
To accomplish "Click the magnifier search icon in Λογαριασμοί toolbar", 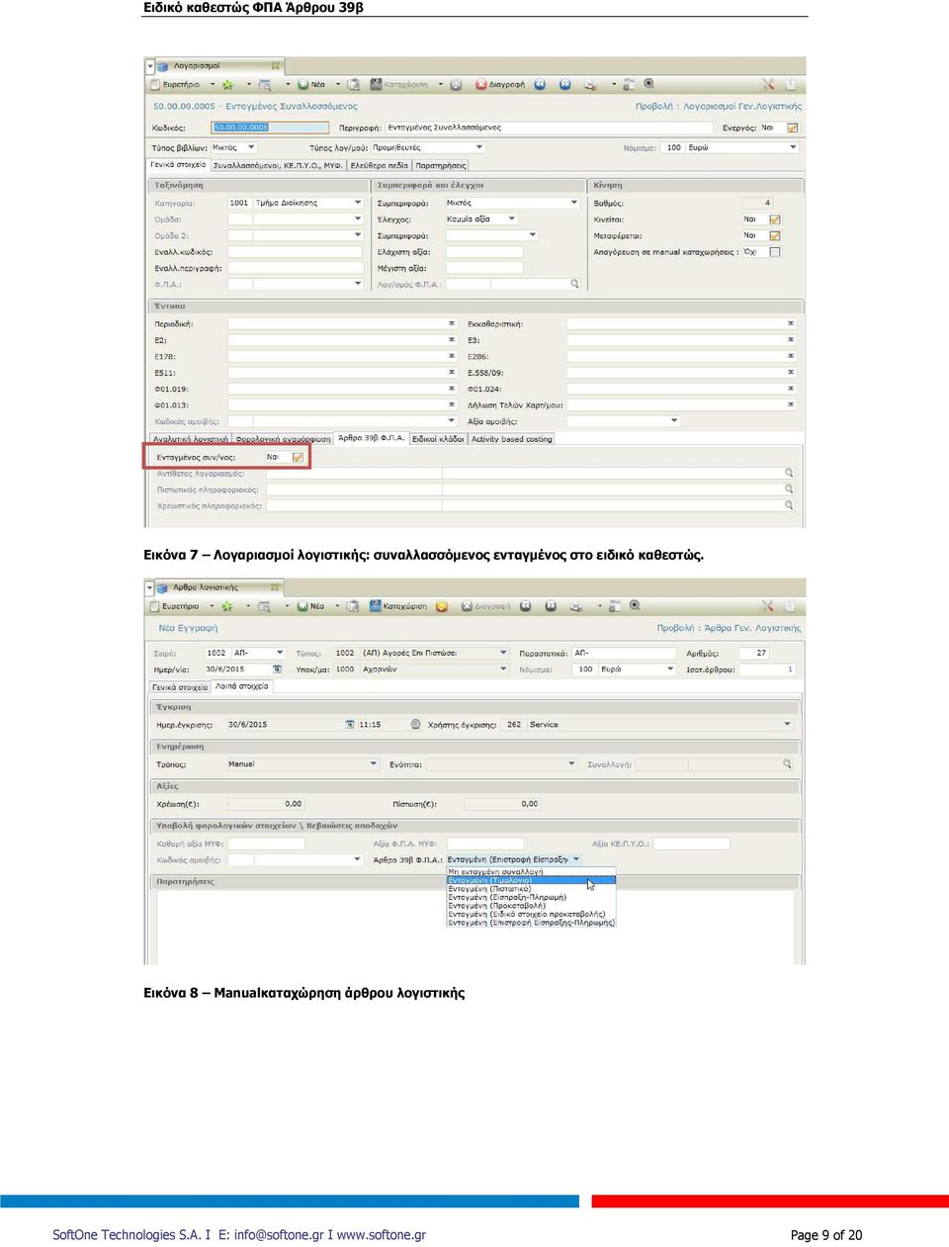I will (x=649, y=85).
